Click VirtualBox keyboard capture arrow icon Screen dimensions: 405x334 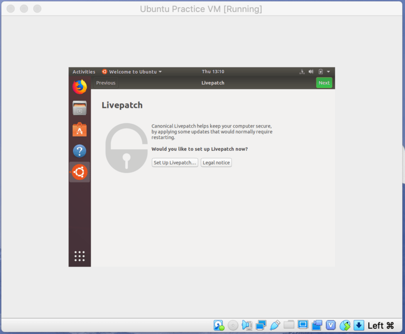(359, 325)
